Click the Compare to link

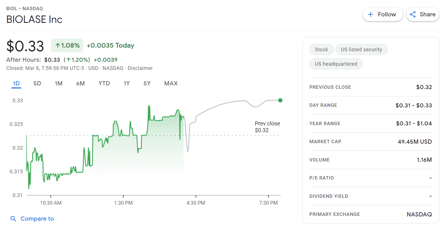coord(37,219)
